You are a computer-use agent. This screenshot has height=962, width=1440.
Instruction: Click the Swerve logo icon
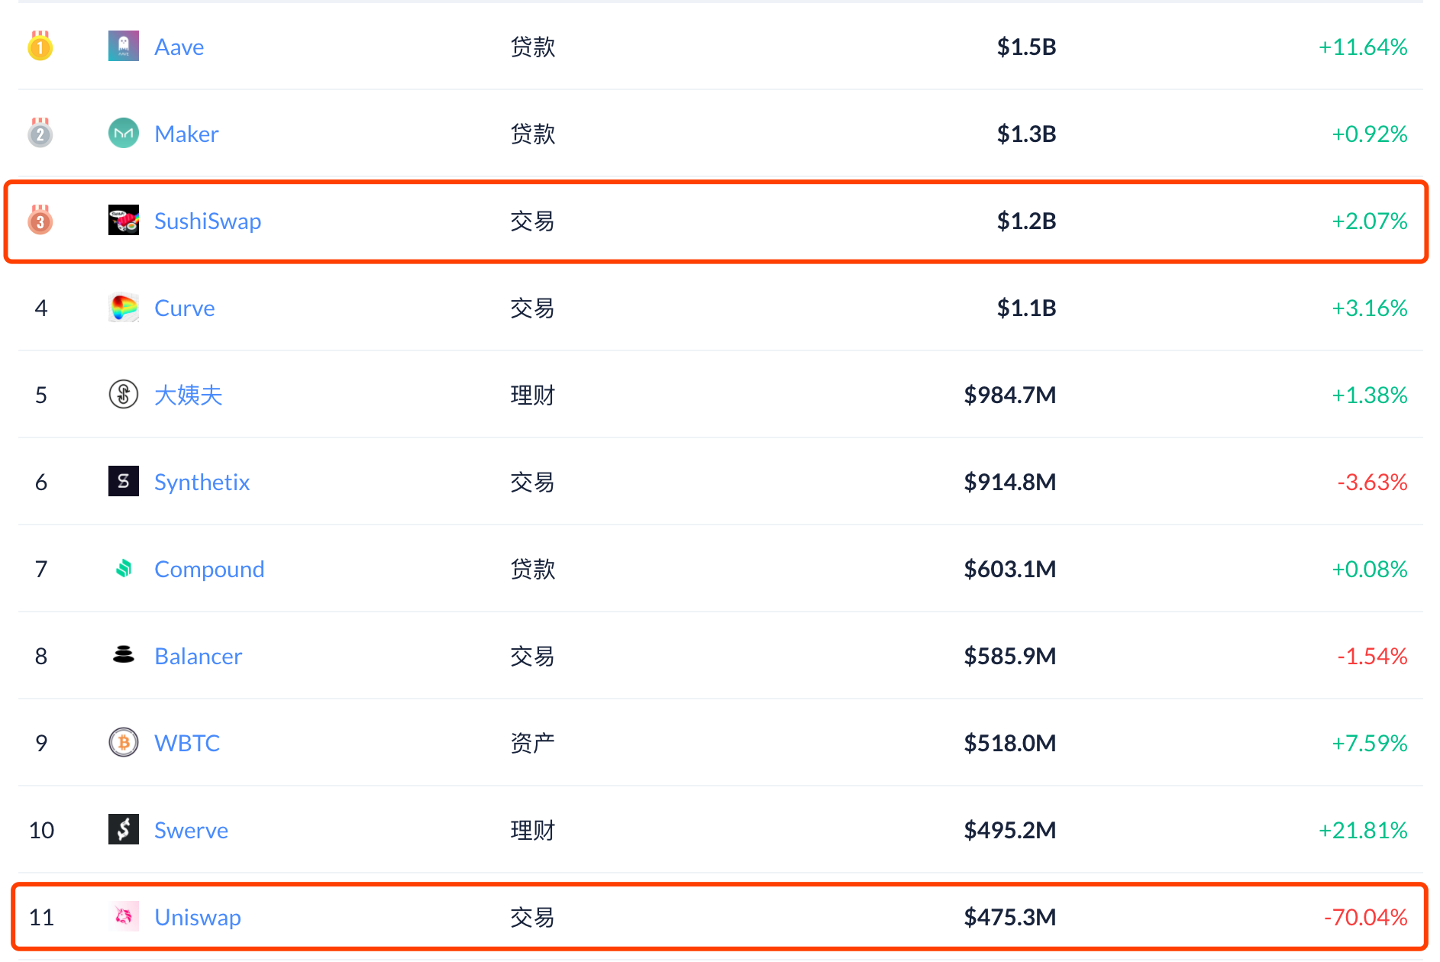pos(123,829)
